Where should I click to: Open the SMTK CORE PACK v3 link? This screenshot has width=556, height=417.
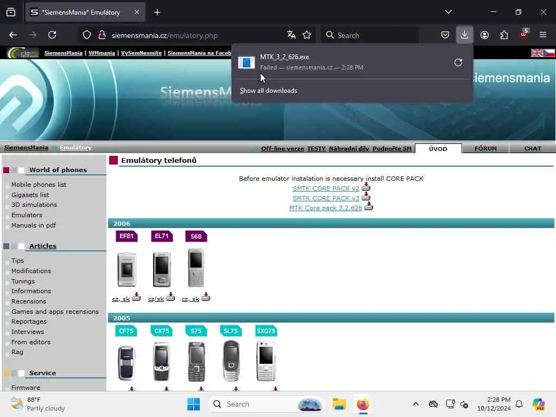coord(326,198)
